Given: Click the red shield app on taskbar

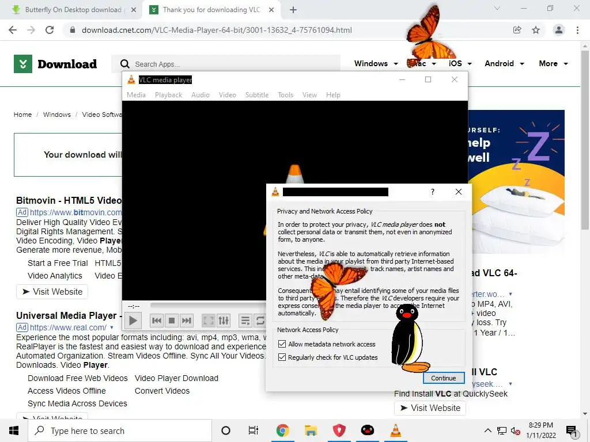Looking at the screenshot, I should [x=339, y=430].
